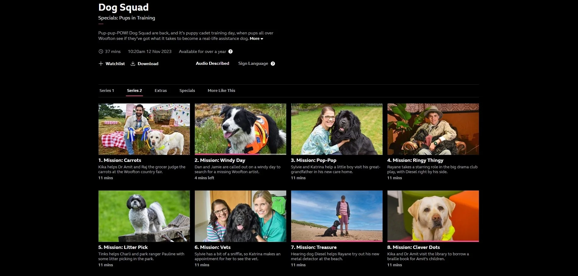The image size is (578, 276).
Task: Open the Mission: Litter Pick thumbnail
Action: pos(144,216)
